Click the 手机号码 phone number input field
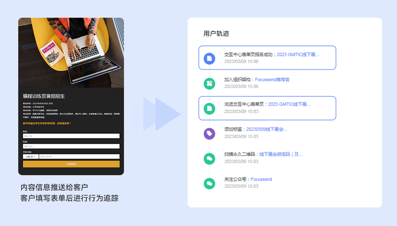 point(79,156)
